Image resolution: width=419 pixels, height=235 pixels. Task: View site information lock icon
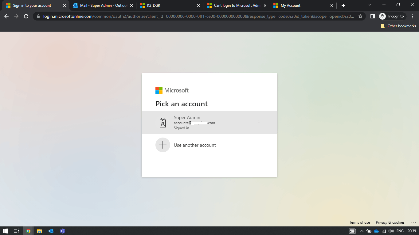38,16
